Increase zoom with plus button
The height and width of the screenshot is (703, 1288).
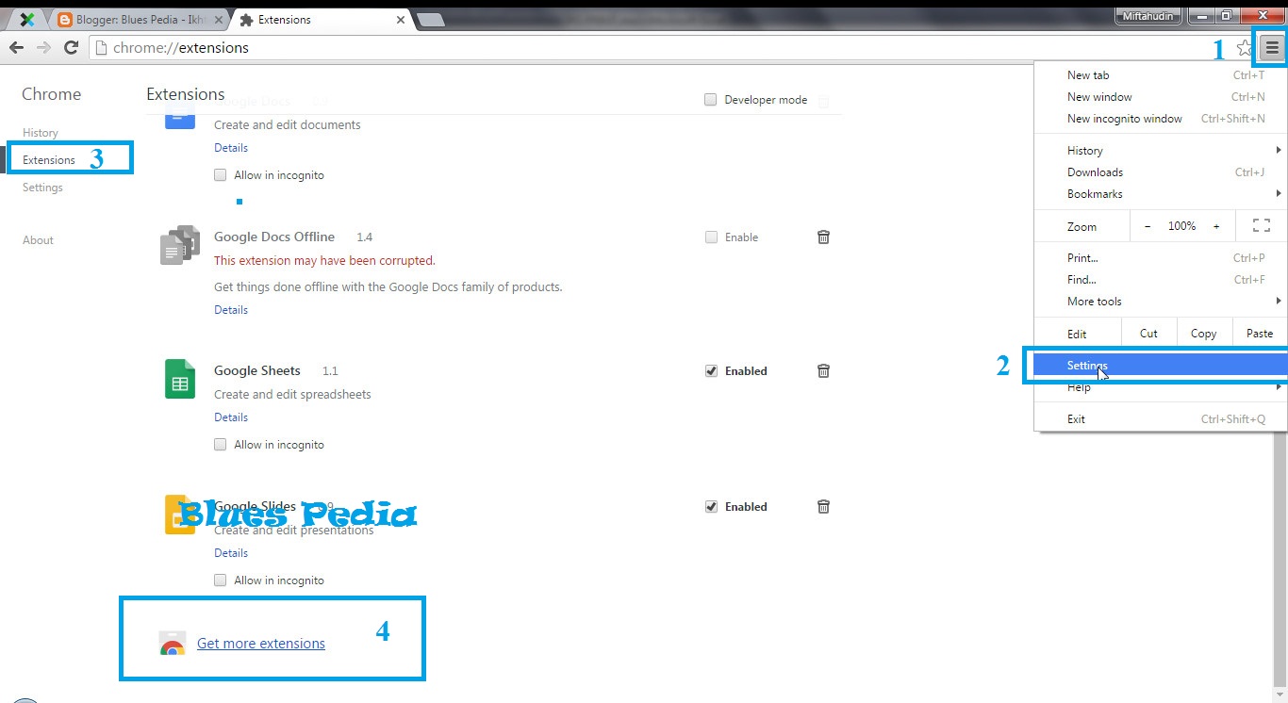(x=1216, y=226)
